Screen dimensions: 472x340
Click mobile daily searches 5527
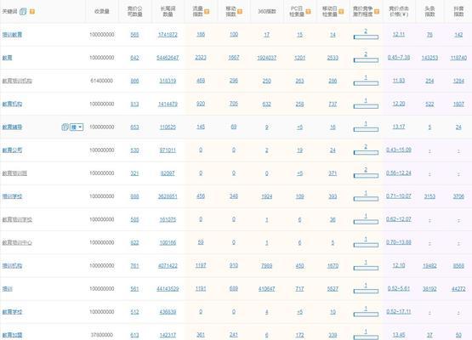point(333,288)
